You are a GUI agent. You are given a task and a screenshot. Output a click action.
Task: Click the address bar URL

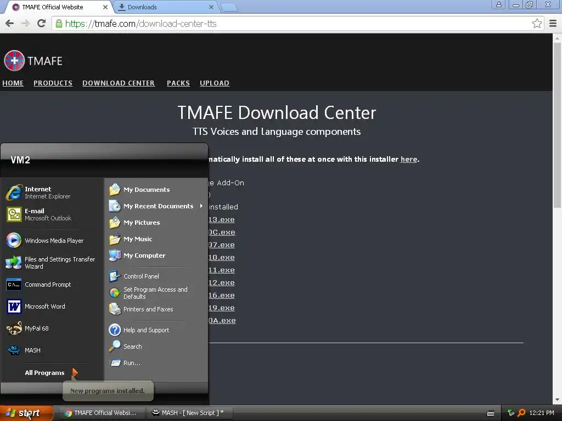pyautogui.click(x=140, y=24)
